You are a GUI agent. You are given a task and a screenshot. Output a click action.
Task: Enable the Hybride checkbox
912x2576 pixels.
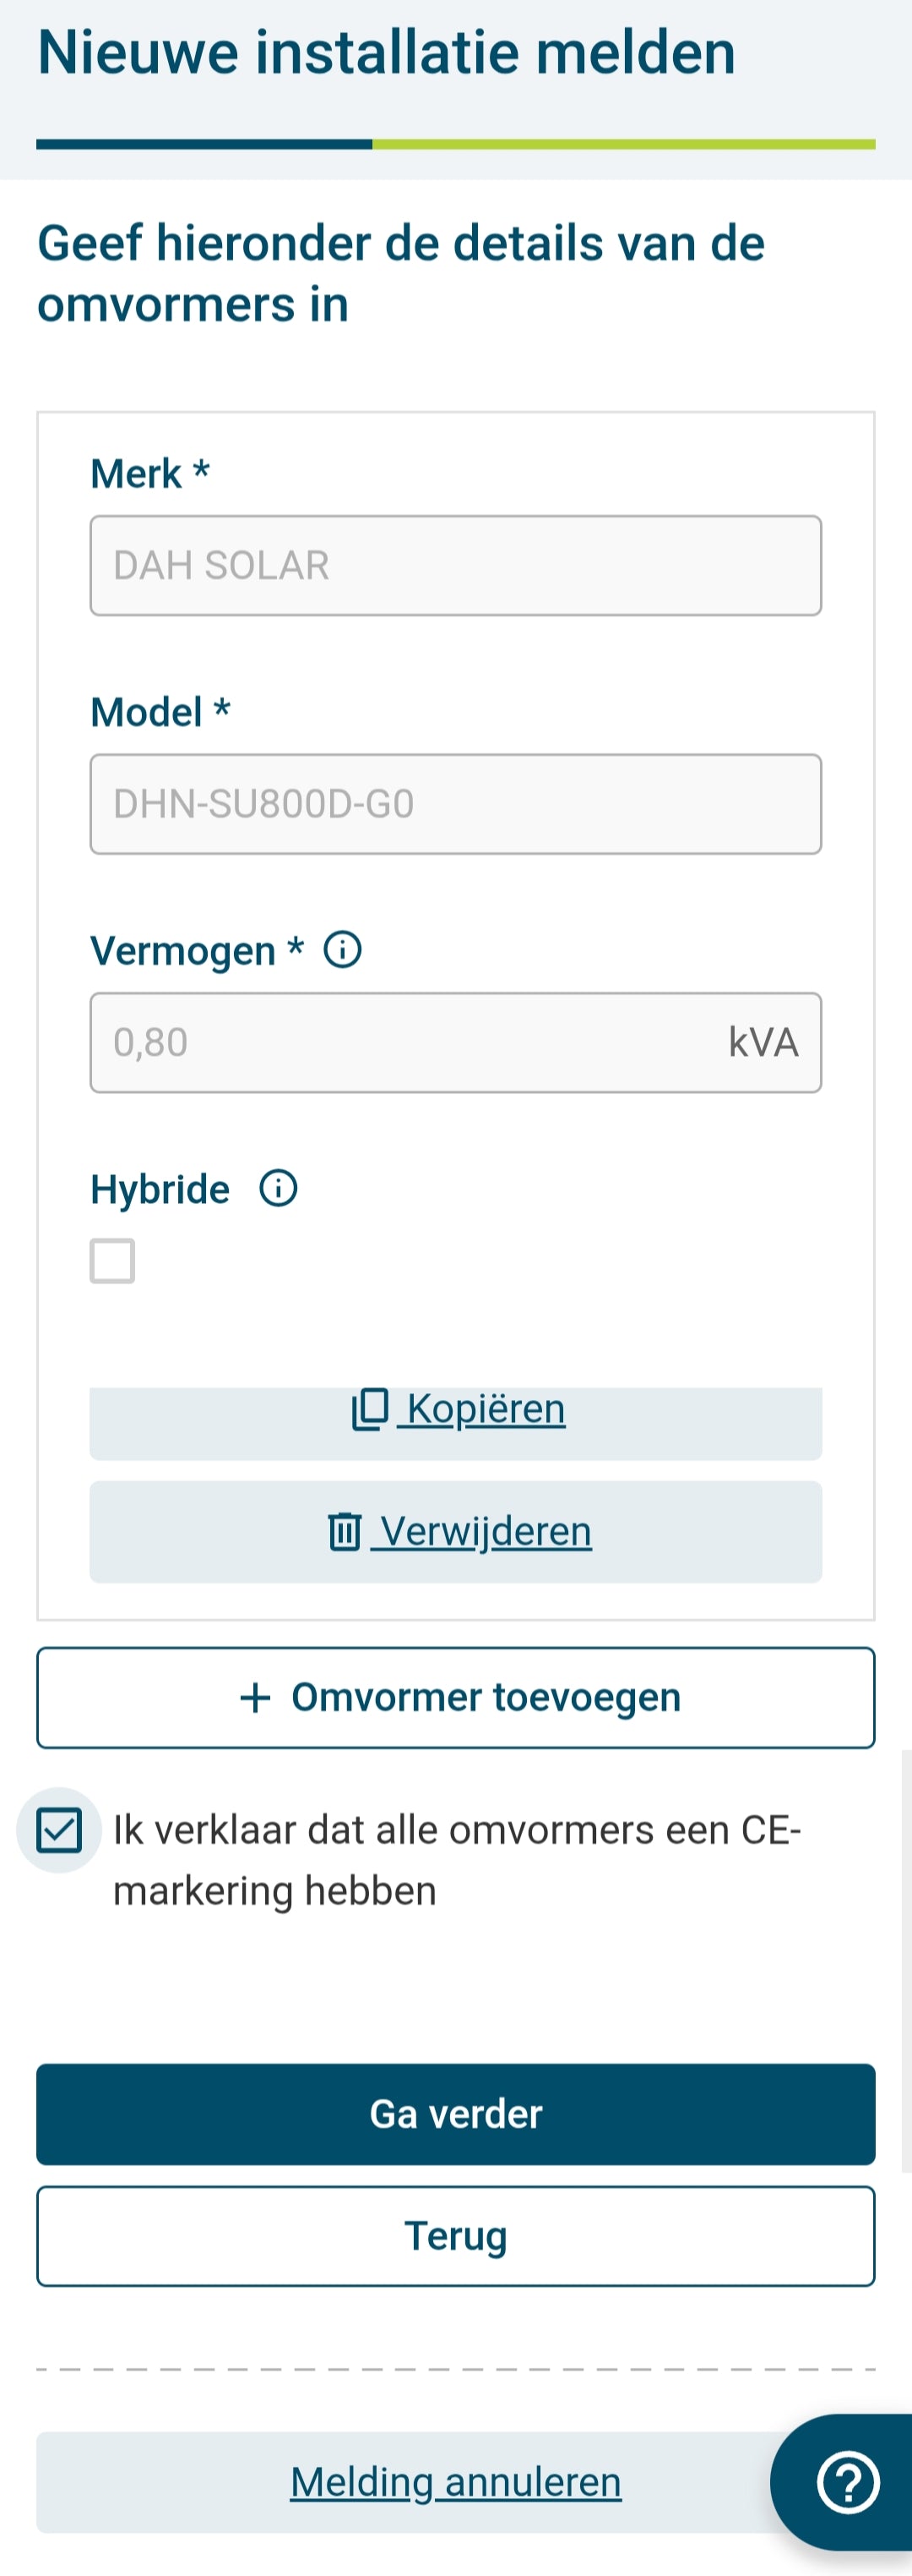pyautogui.click(x=113, y=1260)
